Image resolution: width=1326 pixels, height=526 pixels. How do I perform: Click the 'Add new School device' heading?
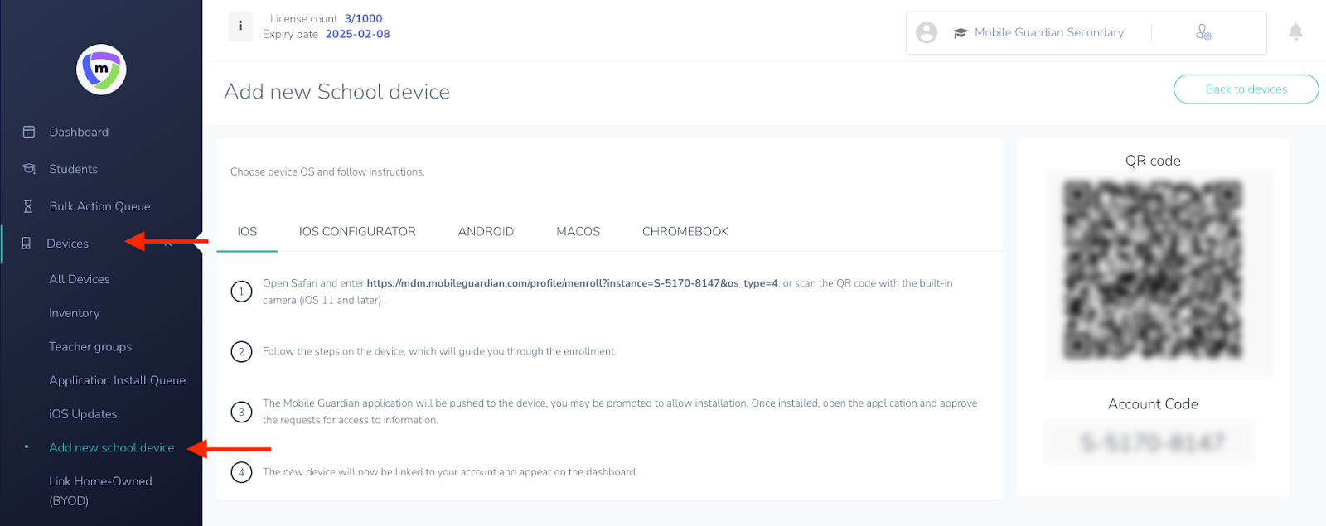pyautogui.click(x=337, y=92)
